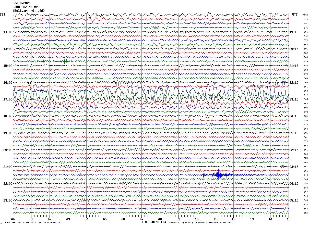Click the DC offset value 555
The width and height of the screenshot is (309, 226).
[306, 120]
